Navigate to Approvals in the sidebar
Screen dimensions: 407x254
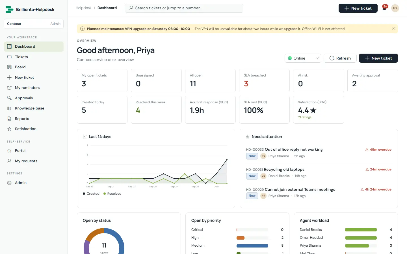point(34,98)
